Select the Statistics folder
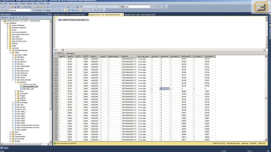Screen dimensions: 271x152 click(x=23, y=100)
